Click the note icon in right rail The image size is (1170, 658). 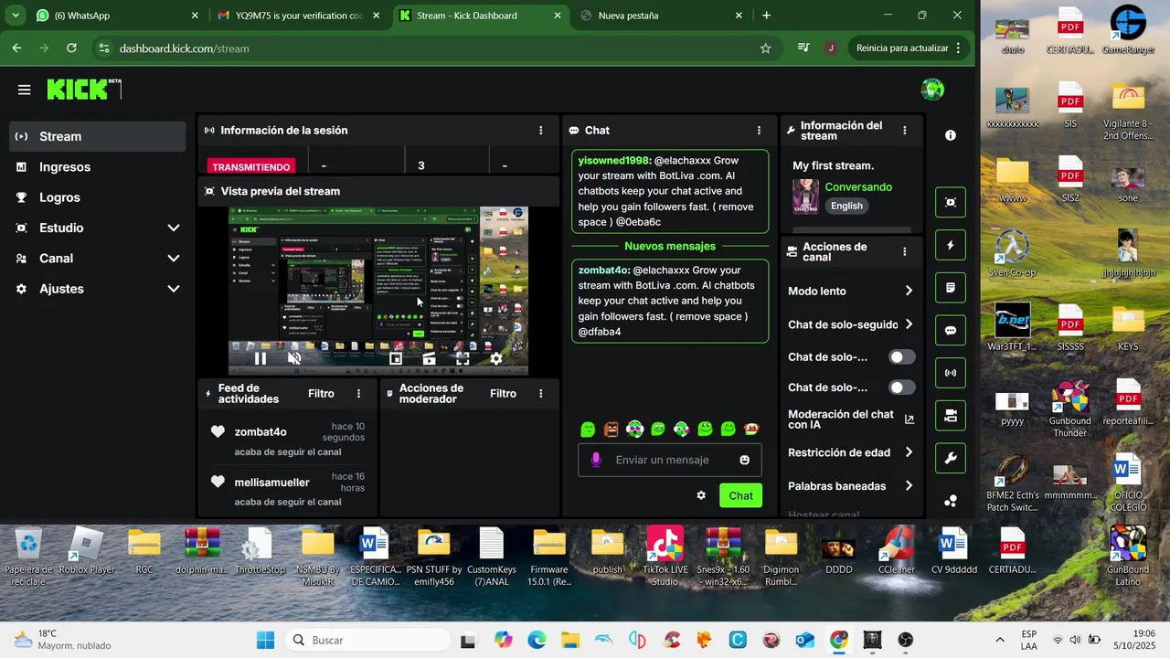(951, 287)
